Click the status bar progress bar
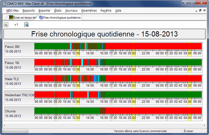Screen dimensions: 209x135 (x=15, y=131)
